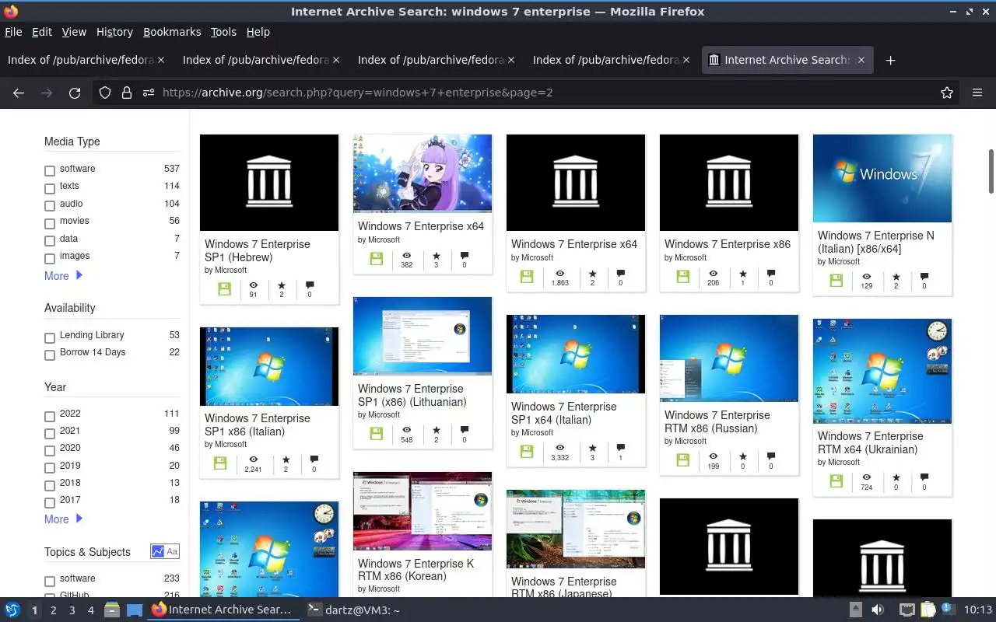Click the eye views icon showing 1,863
The width and height of the screenshot is (996, 622).
[559, 273]
